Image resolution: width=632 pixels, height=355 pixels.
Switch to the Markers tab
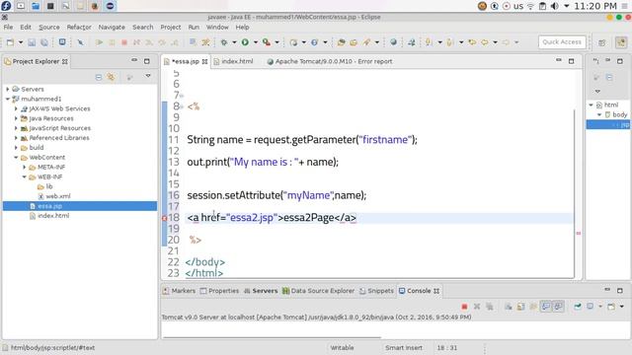tap(179, 291)
